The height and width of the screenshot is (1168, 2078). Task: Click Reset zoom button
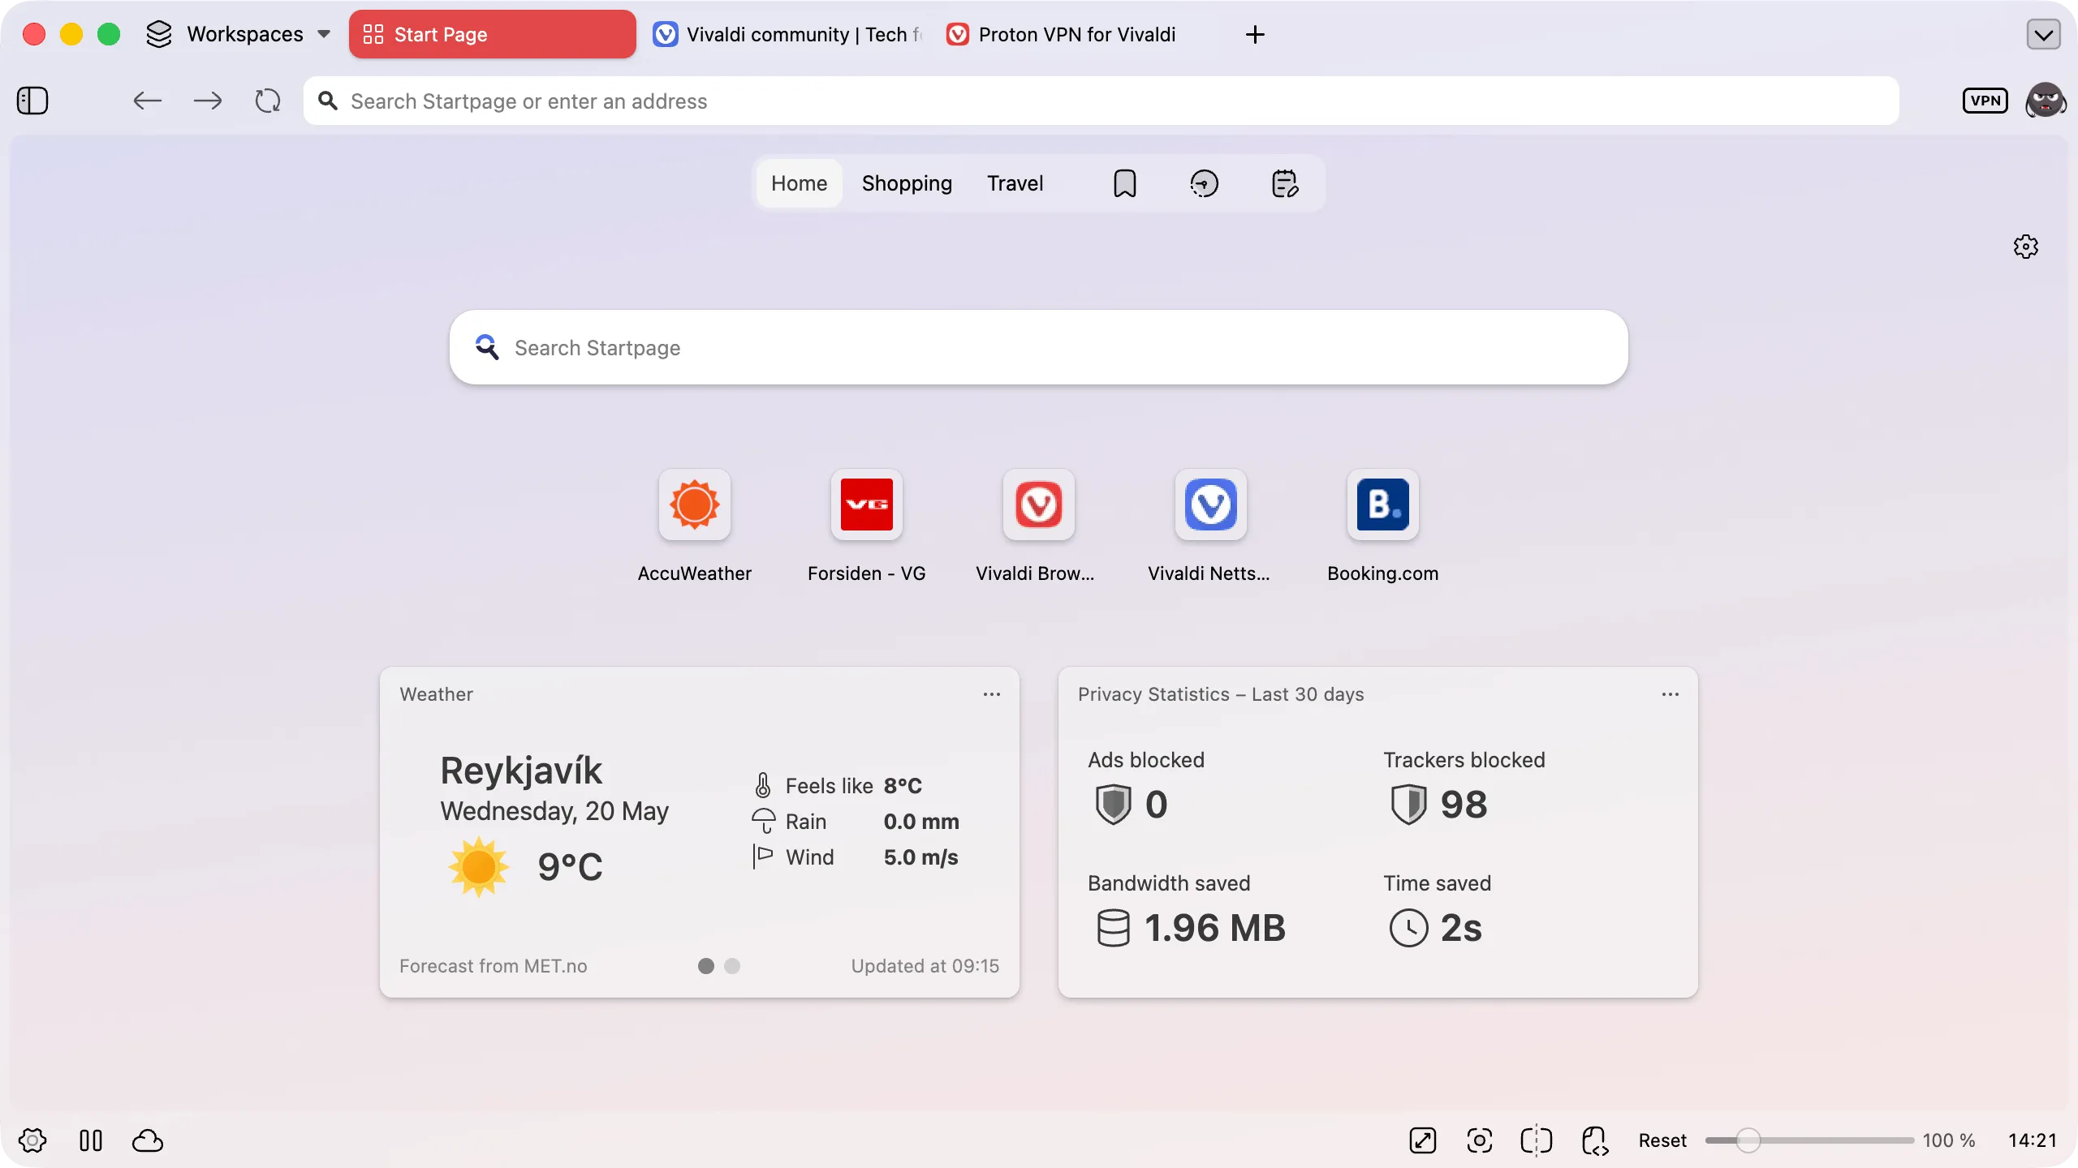[1662, 1140]
